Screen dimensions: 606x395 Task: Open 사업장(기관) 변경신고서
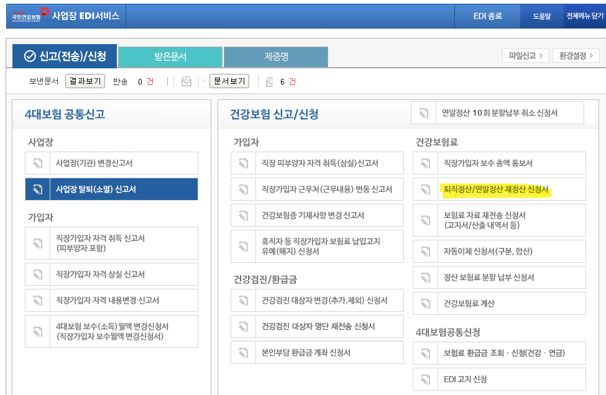[112, 163]
